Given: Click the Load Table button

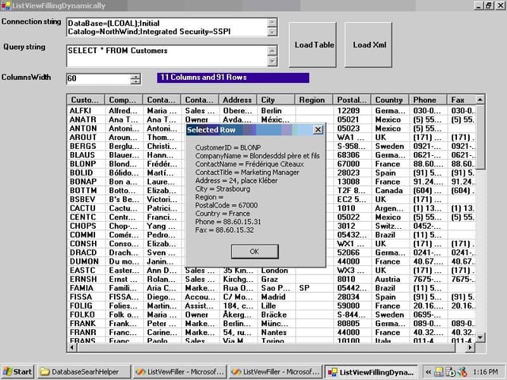Looking at the screenshot, I should [313, 44].
